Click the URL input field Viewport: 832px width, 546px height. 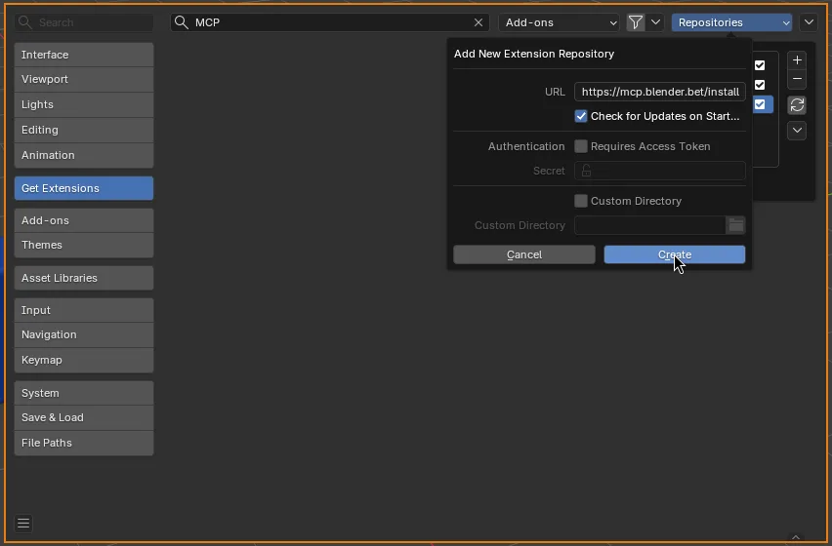(659, 92)
